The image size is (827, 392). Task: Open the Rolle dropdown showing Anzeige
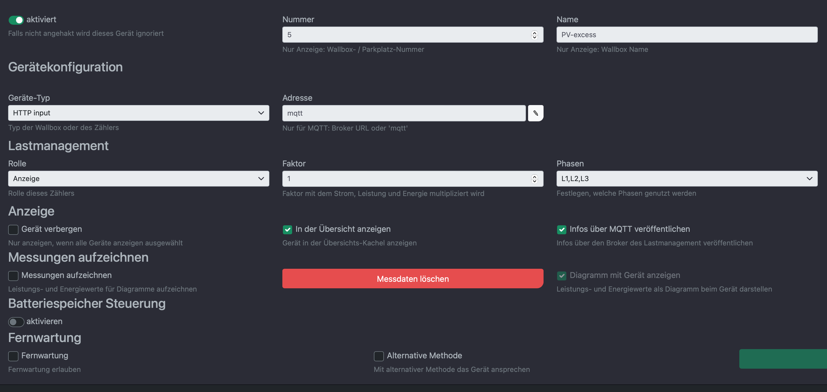[x=139, y=179]
